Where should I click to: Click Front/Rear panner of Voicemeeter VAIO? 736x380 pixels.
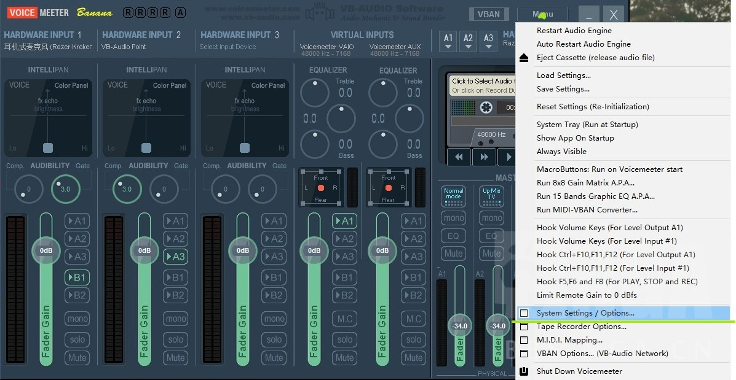[320, 188]
